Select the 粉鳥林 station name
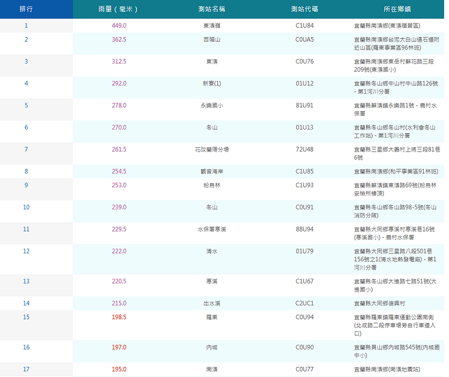This screenshot has width=449, height=377. point(212,185)
